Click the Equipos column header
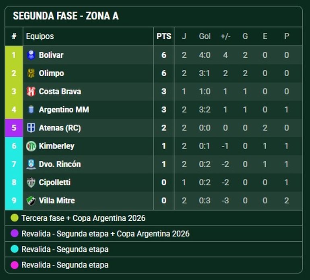The height and width of the screenshot is (280, 310). [40, 36]
